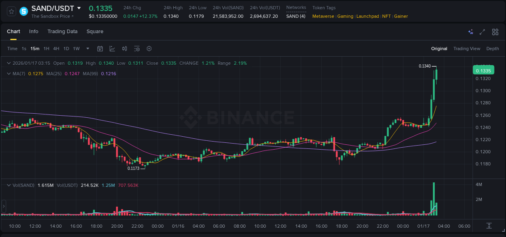Click the timeline settings icon below the chart

[x=489, y=226]
